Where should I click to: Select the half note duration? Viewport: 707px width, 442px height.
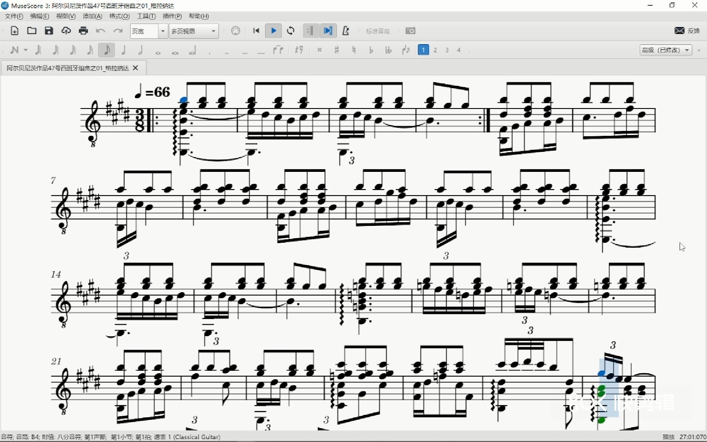(x=141, y=50)
